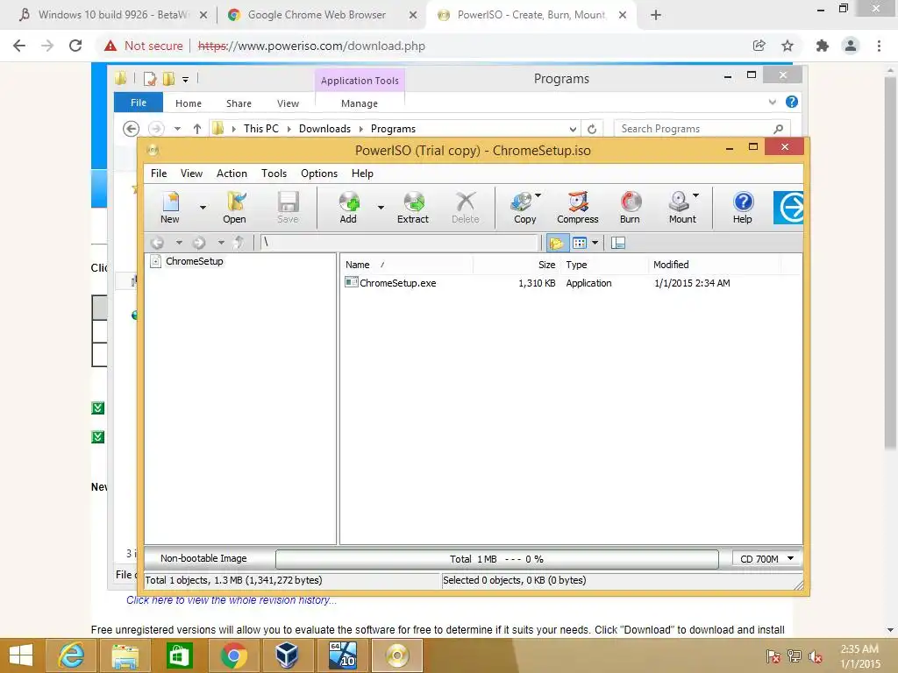Open VirtualBox from the taskbar
Screen dimensions: 898x673
click(287, 655)
